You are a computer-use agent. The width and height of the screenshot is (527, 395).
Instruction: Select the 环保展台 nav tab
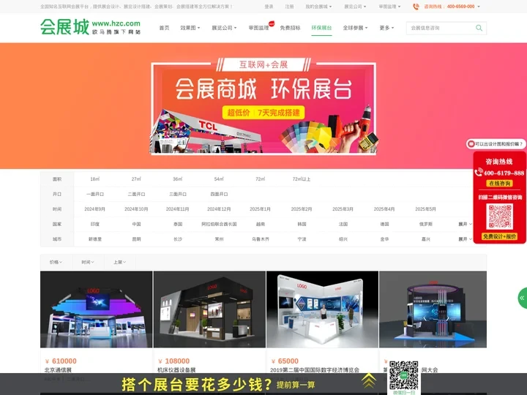point(321,28)
